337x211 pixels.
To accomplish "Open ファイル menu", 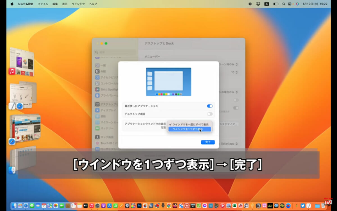I will point(43,4).
